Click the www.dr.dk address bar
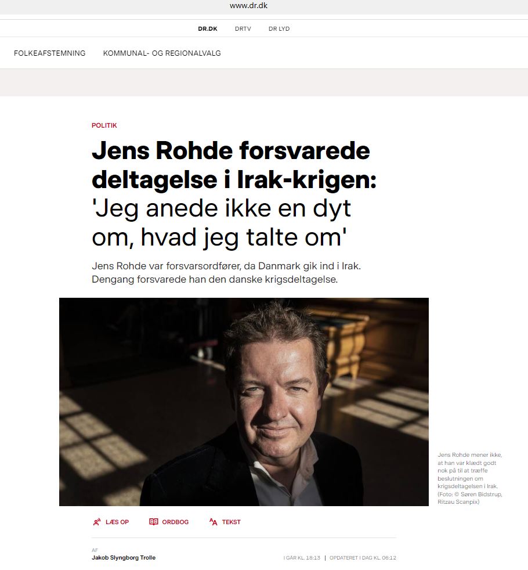The height and width of the screenshot is (570, 528). [x=248, y=5]
